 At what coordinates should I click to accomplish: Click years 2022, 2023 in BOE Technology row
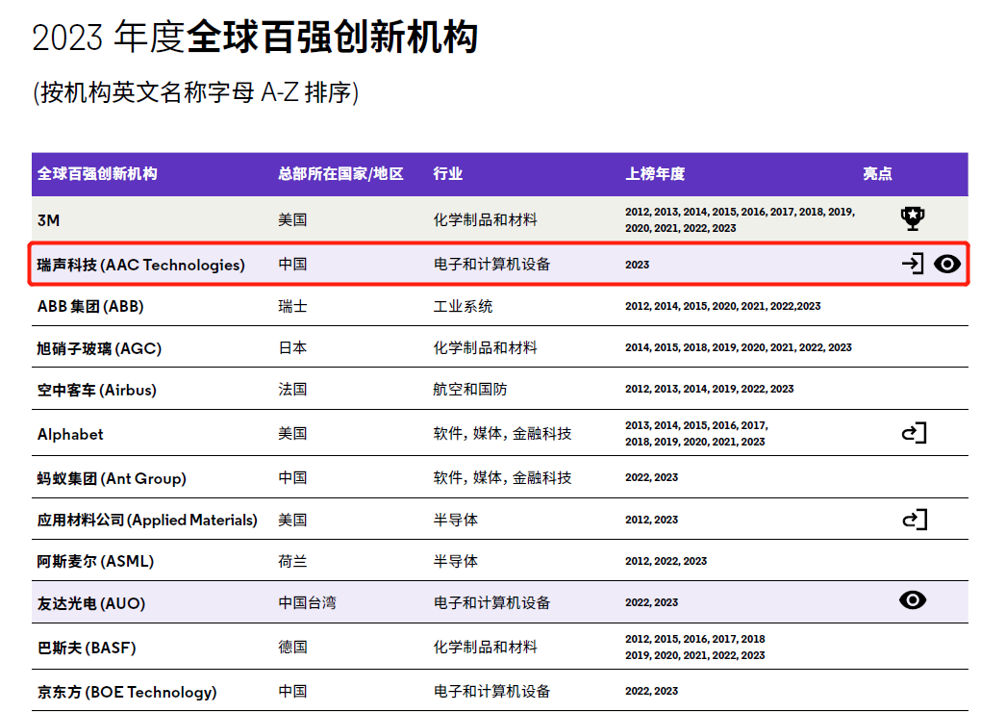point(652,692)
